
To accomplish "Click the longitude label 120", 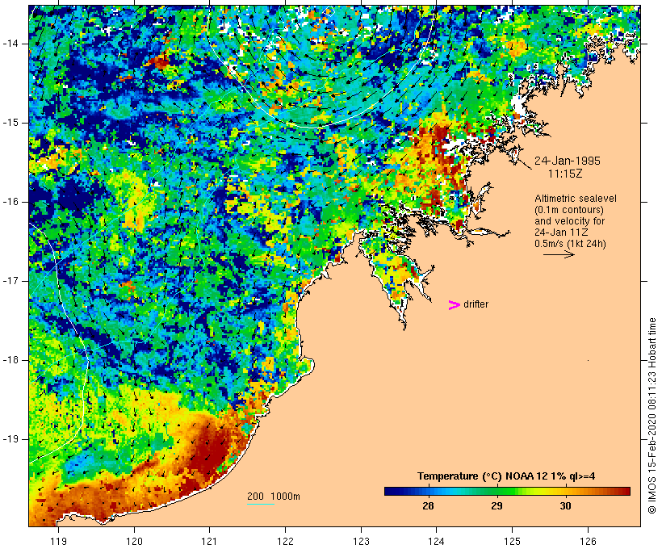I will pos(134,541).
